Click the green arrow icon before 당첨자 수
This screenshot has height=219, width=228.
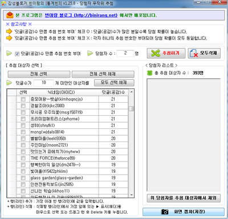click(x=90, y=54)
